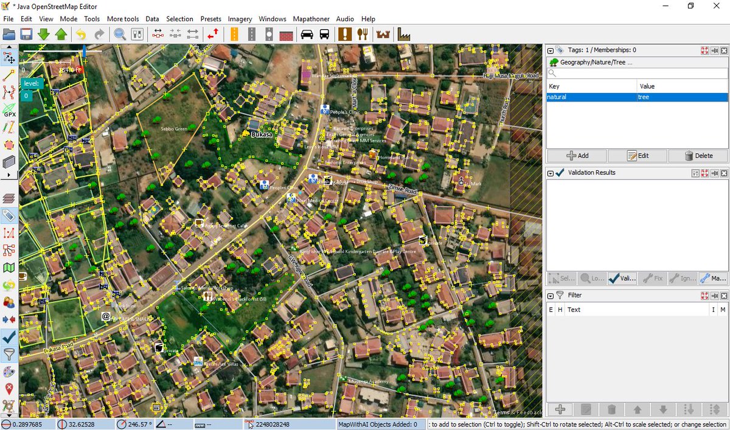Image resolution: width=730 pixels, height=430 pixels.
Task: Click the Value column header
Action: [x=682, y=86]
